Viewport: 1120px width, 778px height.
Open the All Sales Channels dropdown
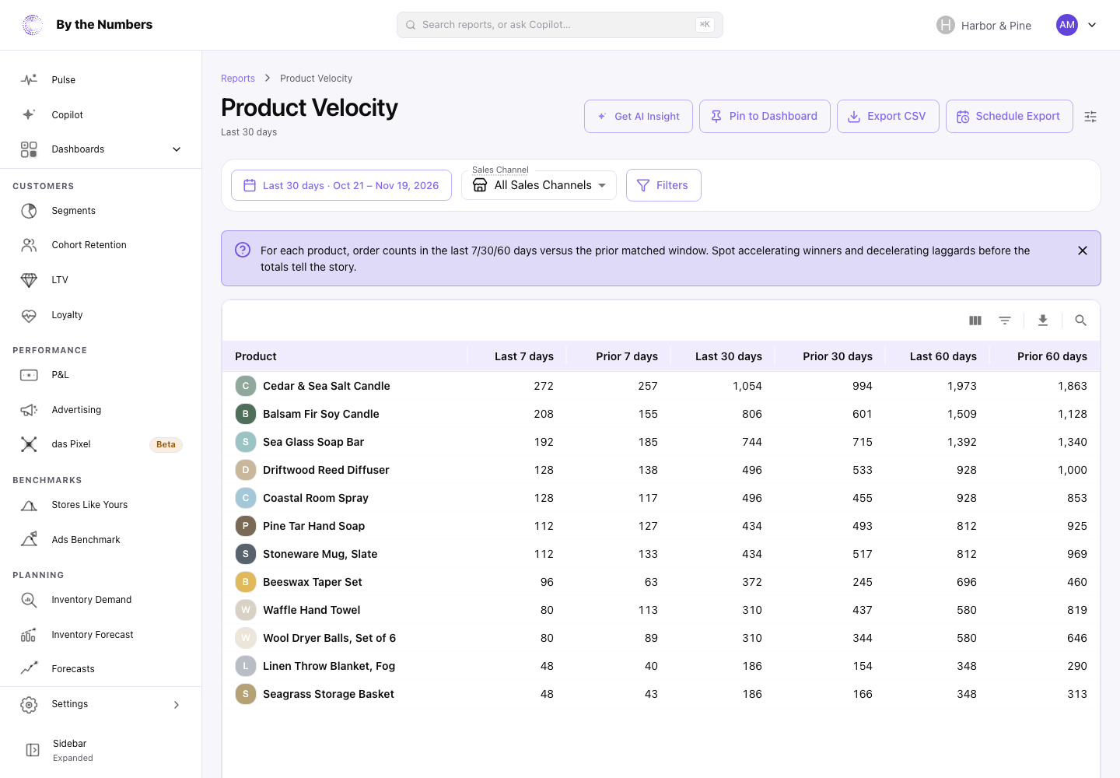(539, 185)
